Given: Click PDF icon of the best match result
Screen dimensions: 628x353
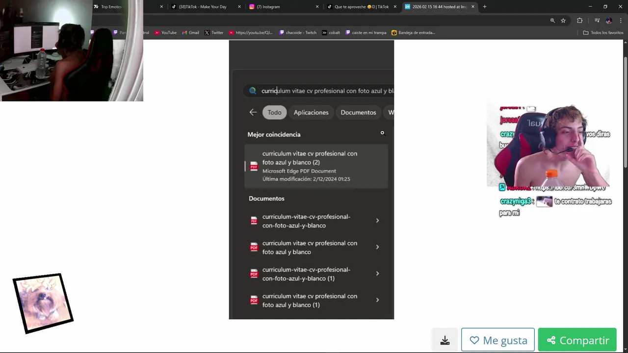Looking at the screenshot, I should 254,166.
